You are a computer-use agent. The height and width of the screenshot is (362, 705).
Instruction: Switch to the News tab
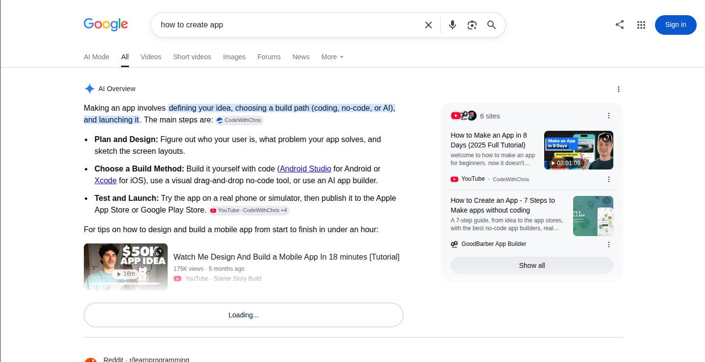tap(301, 57)
